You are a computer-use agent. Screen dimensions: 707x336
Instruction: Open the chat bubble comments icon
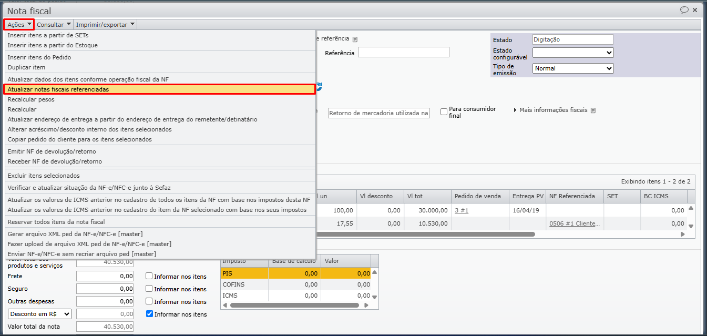pos(684,10)
